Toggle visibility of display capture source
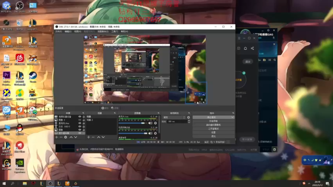 pyautogui.click(x=80, y=133)
